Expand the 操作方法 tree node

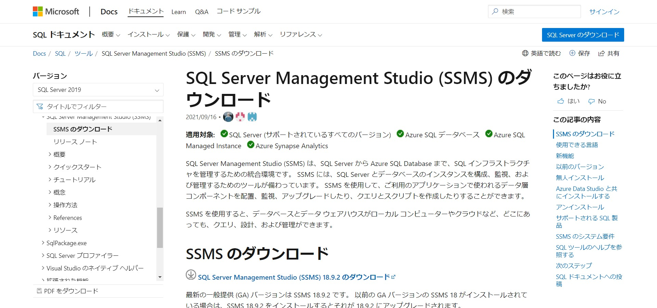click(50, 205)
